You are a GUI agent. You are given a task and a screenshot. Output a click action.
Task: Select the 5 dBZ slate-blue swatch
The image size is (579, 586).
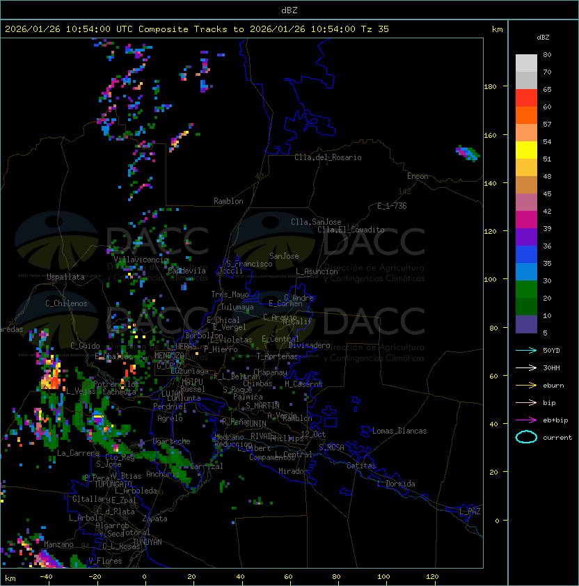pos(526,324)
